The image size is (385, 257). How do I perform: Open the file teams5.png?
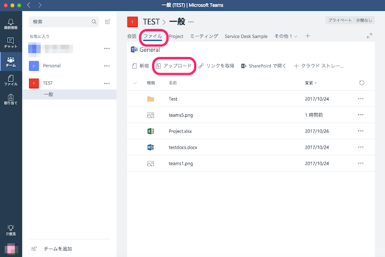point(180,115)
